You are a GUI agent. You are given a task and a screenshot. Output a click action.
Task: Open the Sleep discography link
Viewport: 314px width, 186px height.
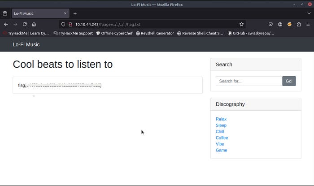[221, 125]
